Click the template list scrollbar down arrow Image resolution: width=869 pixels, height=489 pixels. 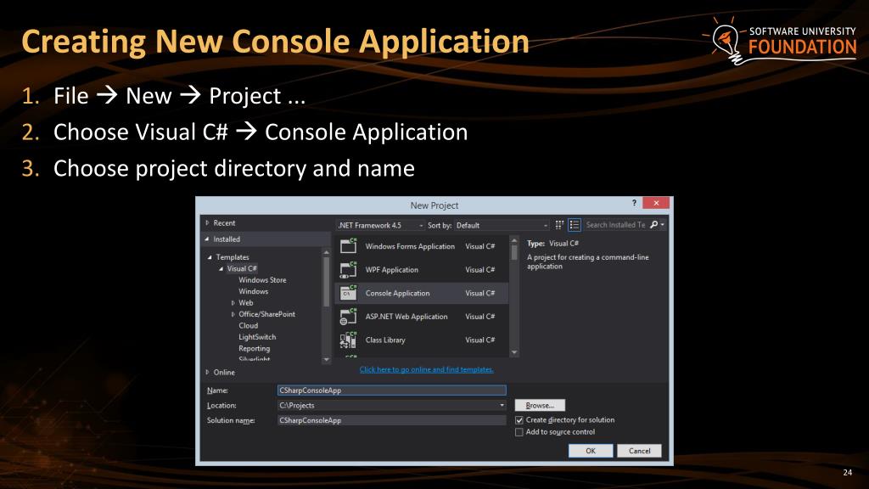click(514, 352)
